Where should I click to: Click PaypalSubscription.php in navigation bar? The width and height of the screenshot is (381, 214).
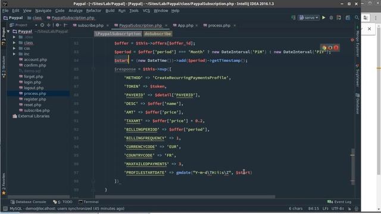(x=70, y=18)
